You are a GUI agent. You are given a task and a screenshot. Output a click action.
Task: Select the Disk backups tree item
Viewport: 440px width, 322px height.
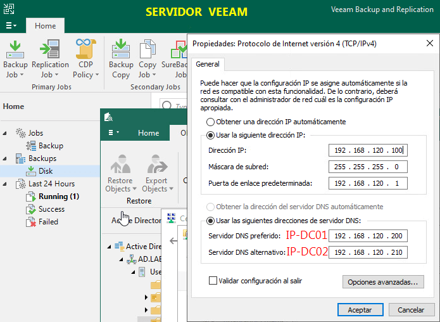click(46, 171)
